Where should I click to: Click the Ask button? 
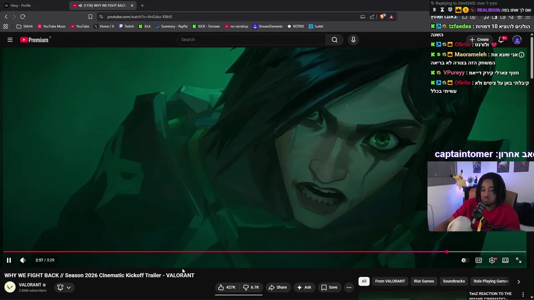tap(304, 287)
